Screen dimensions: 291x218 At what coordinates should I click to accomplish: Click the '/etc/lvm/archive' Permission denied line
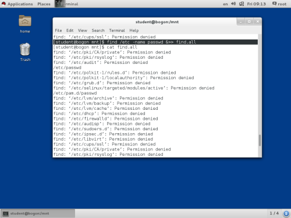coord(108,98)
